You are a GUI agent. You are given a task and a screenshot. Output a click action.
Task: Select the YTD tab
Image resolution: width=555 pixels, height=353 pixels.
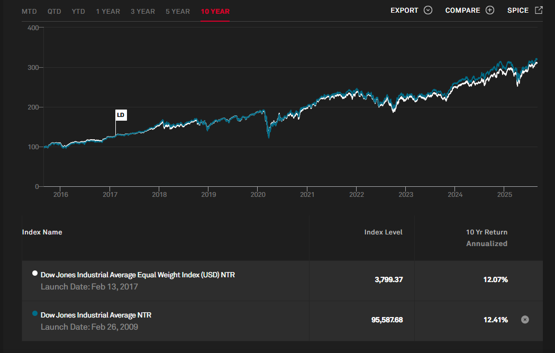point(78,11)
